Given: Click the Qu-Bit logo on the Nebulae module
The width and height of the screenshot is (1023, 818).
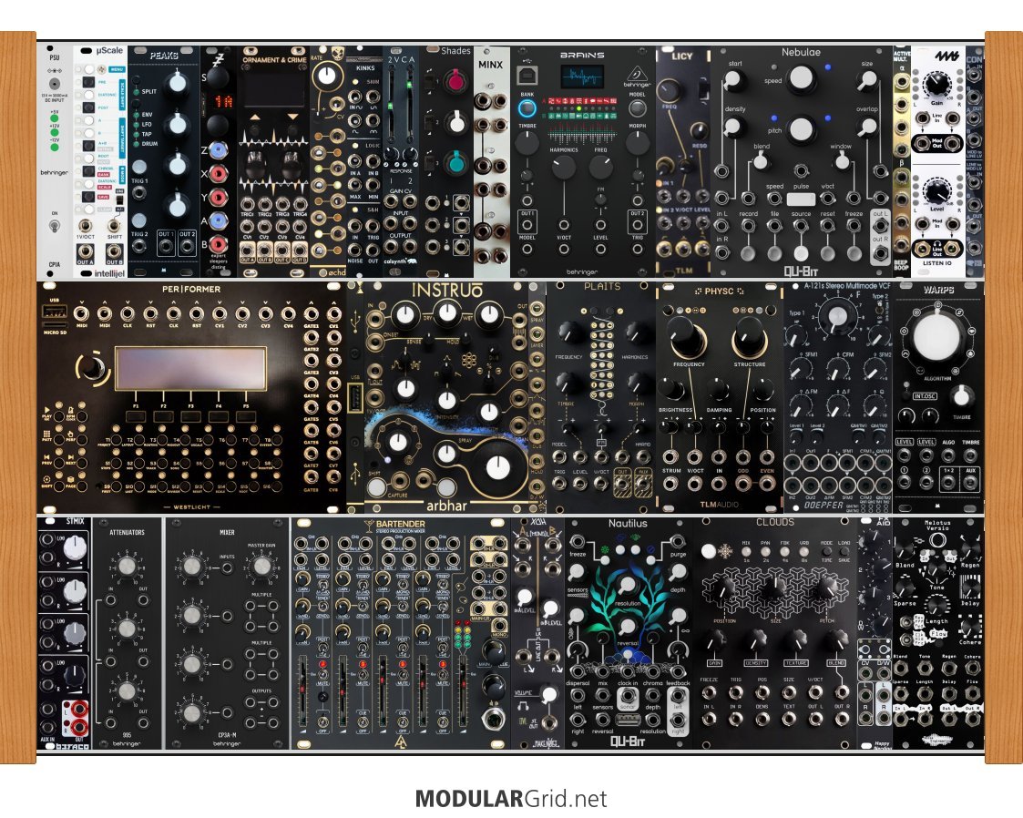Looking at the screenshot, I should pyautogui.click(x=801, y=270).
